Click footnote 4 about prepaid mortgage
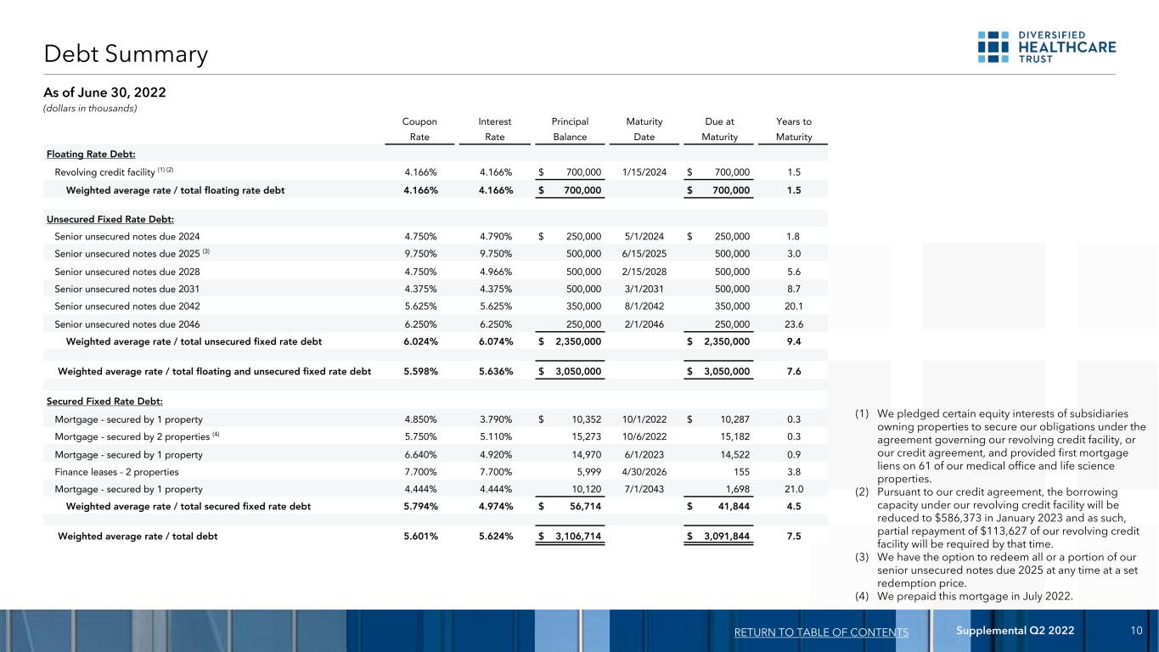 coord(965,596)
